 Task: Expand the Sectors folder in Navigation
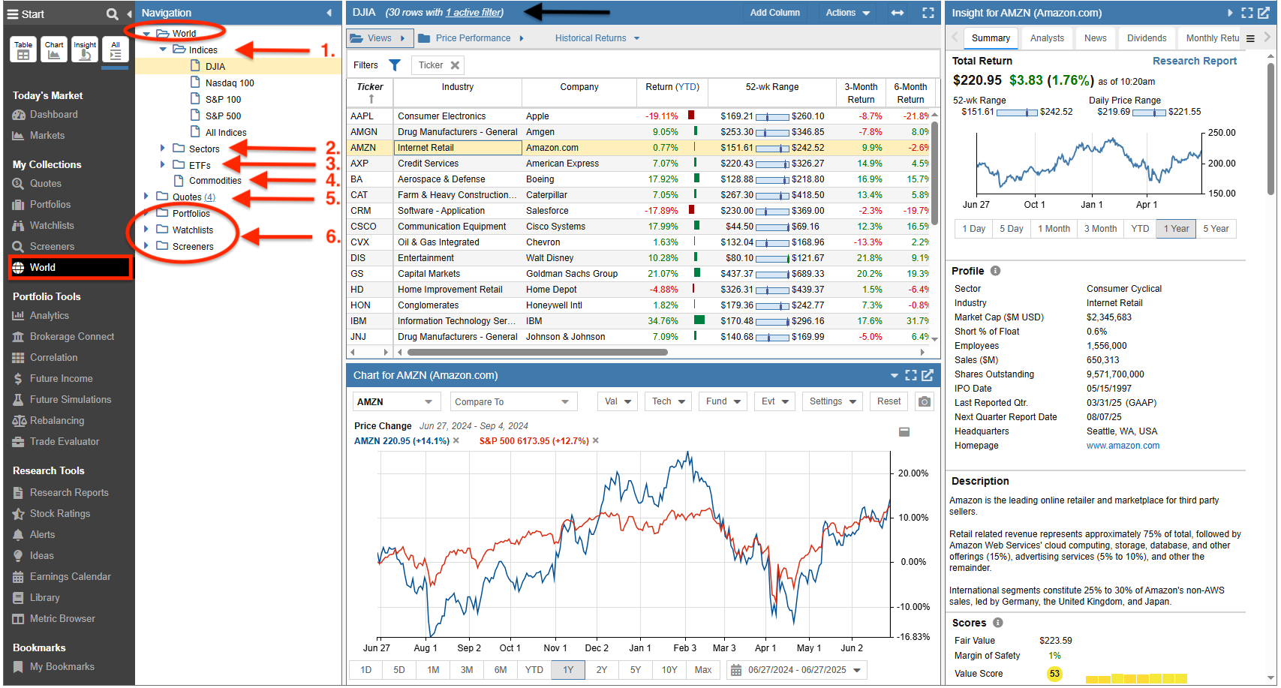tap(163, 149)
